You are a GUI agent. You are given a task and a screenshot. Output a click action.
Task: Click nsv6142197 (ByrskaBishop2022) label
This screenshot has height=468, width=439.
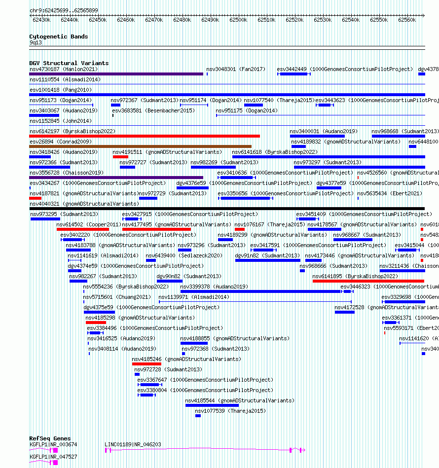(73, 131)
